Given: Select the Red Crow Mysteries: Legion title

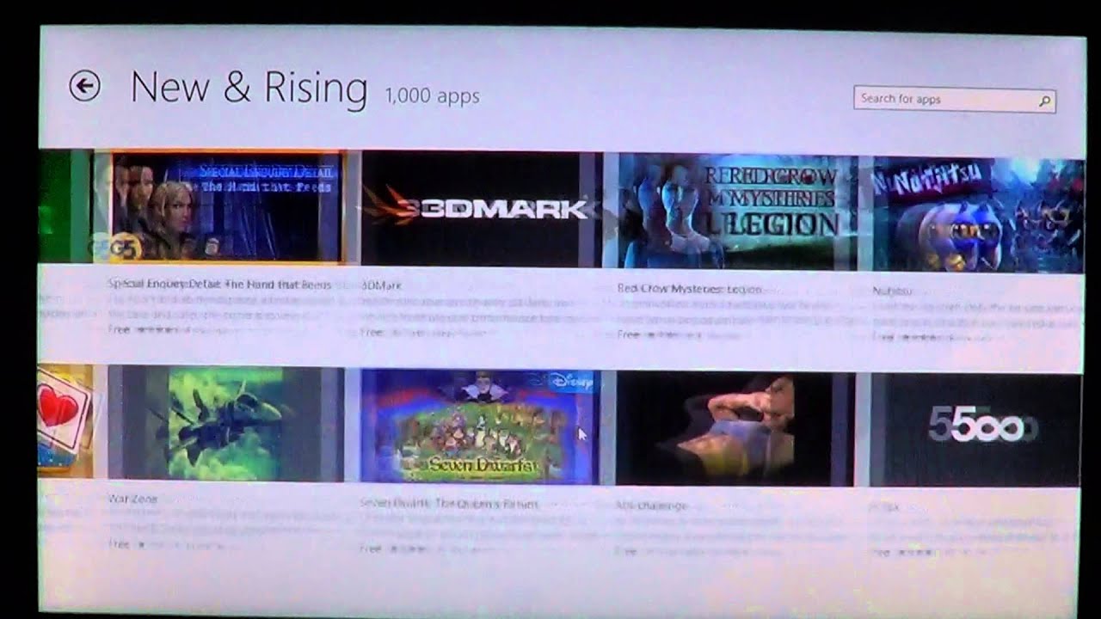Looking at the screenshot, I should (689, 289).
